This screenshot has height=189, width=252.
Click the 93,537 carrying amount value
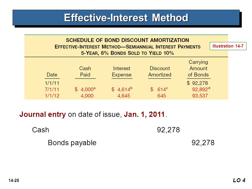coord(200,96)
